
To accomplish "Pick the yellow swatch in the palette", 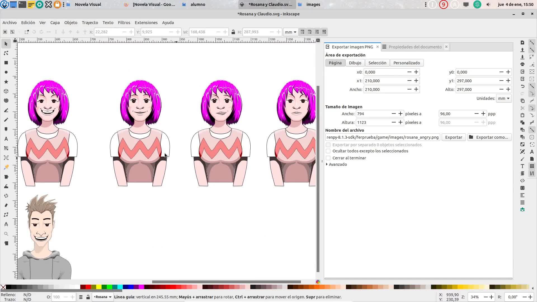I will point(99,287).
